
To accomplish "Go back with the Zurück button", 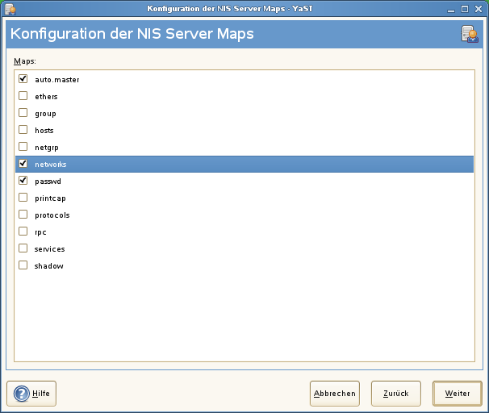I will point(395,394).
